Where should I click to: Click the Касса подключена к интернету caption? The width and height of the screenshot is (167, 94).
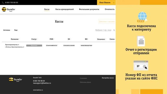coord(141,28)
